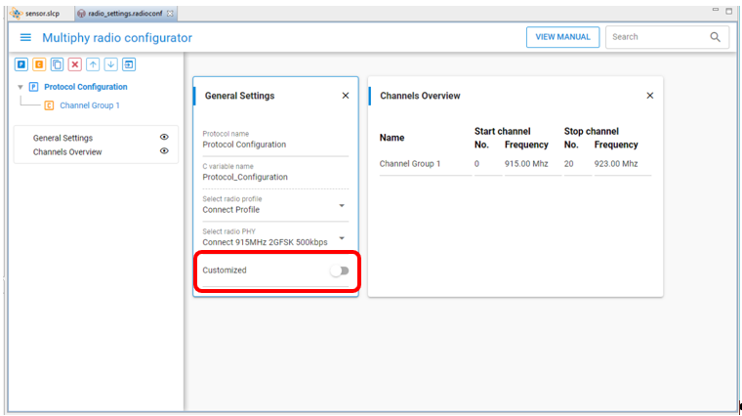
Task: Open the Select radio profile dropdown
Action: (x=341, y=206)
